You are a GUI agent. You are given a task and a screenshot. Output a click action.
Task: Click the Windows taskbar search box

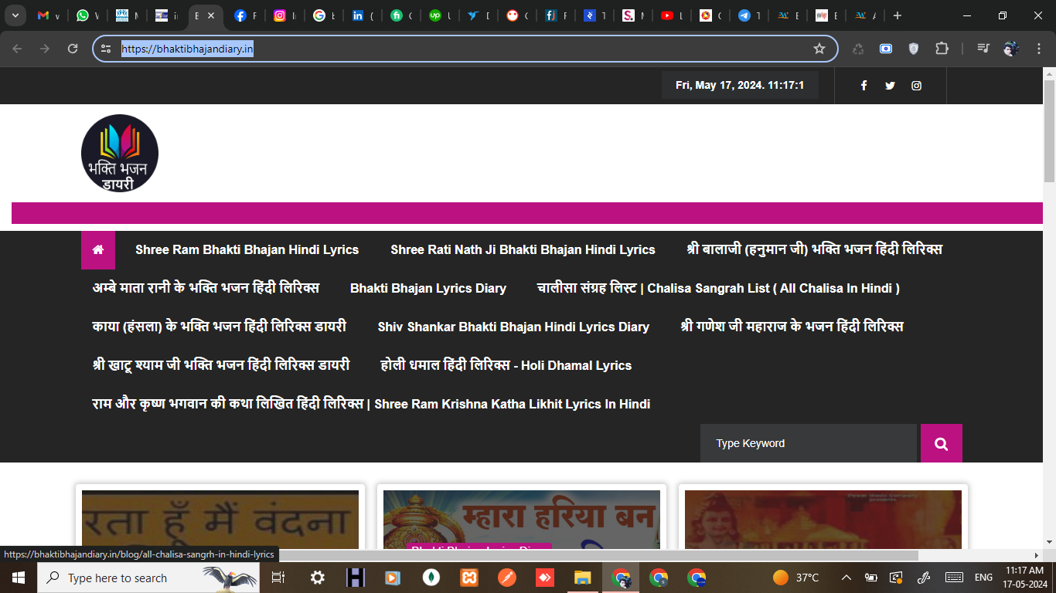[x=148, y=578]
